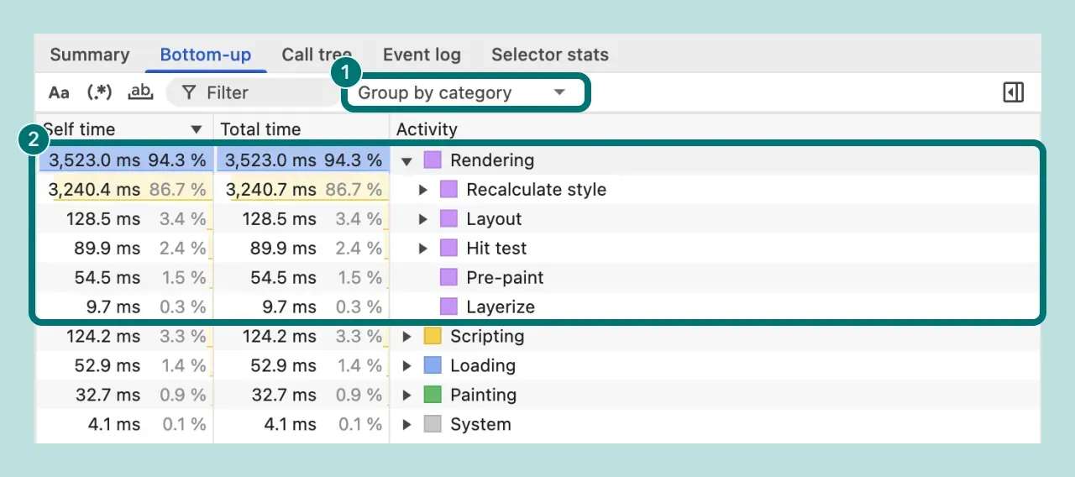Expand the Hit test activity row
The image size is (1075, 477).
pos(423,249)
